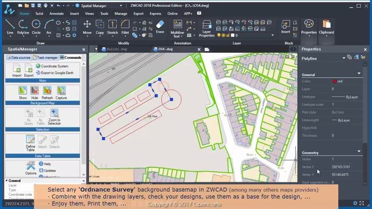Click the settings gear in status bar
Screen dimensions: 372x209
355,203
